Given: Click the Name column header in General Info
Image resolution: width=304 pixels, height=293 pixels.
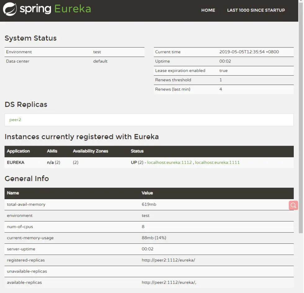Looking at the screenshot, I should [x=13, y=193].
